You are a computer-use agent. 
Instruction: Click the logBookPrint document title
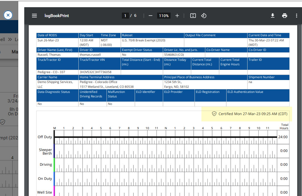point(57,16)
